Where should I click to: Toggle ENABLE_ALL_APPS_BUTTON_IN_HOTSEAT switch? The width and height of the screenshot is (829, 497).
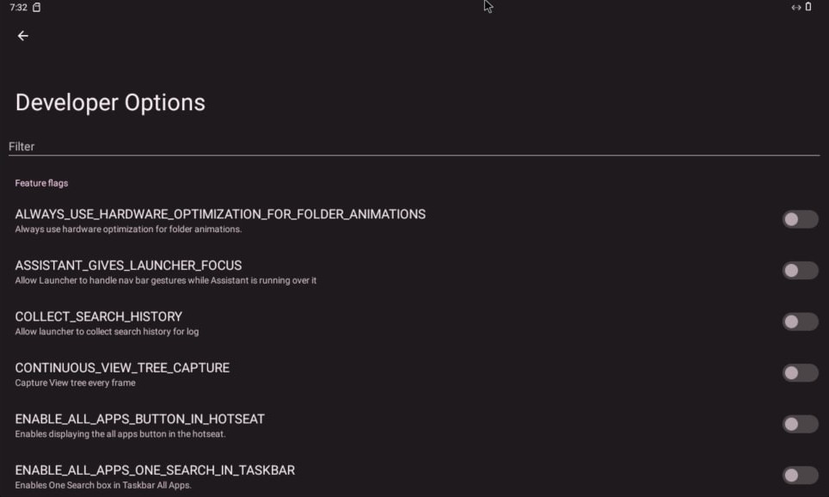[x=800, y=424]
